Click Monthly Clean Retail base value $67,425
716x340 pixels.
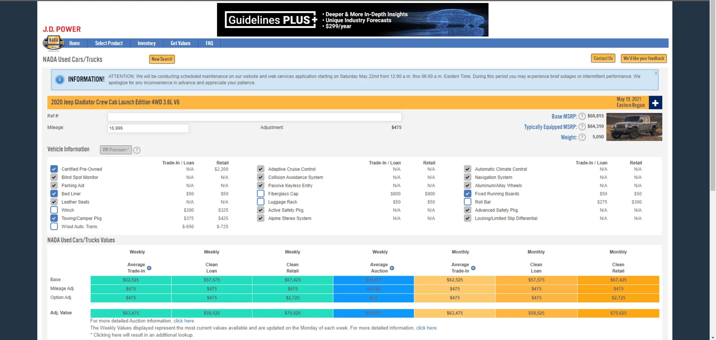[618, 280]
